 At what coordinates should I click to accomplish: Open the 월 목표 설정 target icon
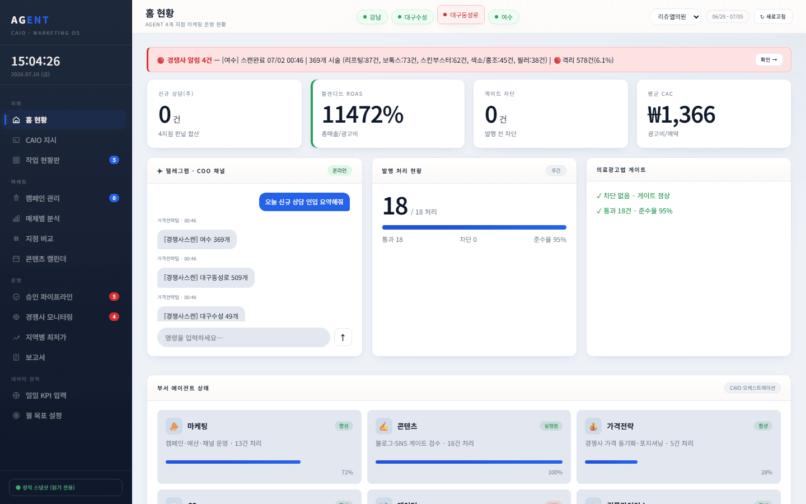pyautogui.click(x=16, y=416)
